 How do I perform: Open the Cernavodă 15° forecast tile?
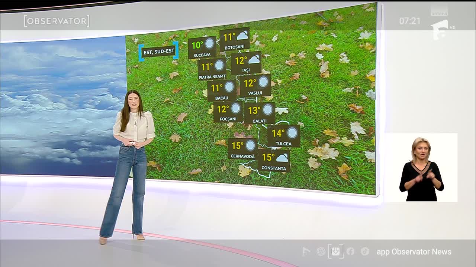click(242, 149)
